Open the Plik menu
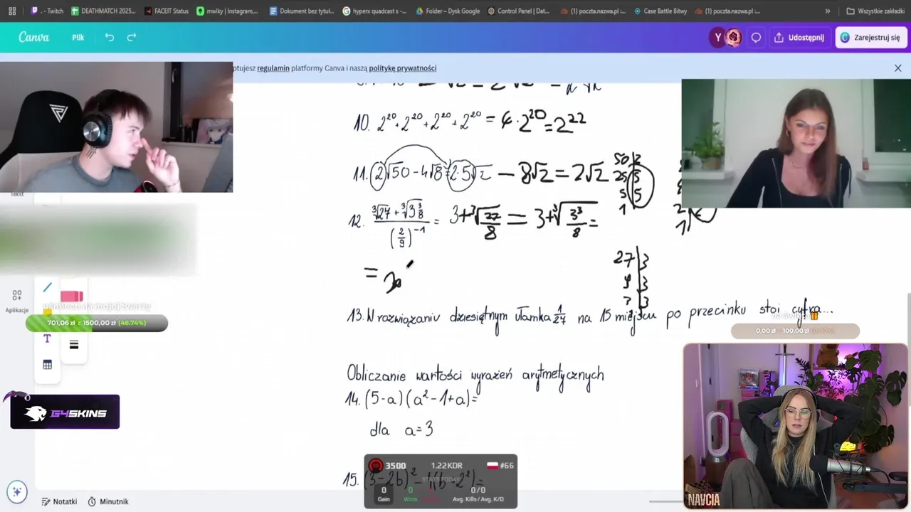This screenshot has width=911, height=512. (78, 38)
